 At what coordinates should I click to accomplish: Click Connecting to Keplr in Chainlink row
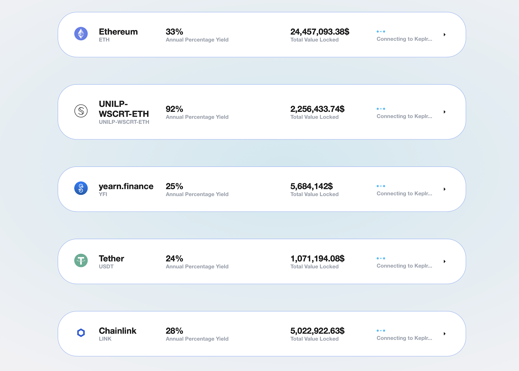(404, 338)
